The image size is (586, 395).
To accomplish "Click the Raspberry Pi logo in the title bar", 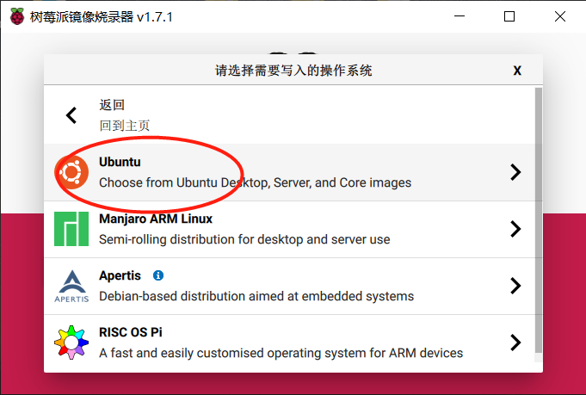I will (17, 16).
